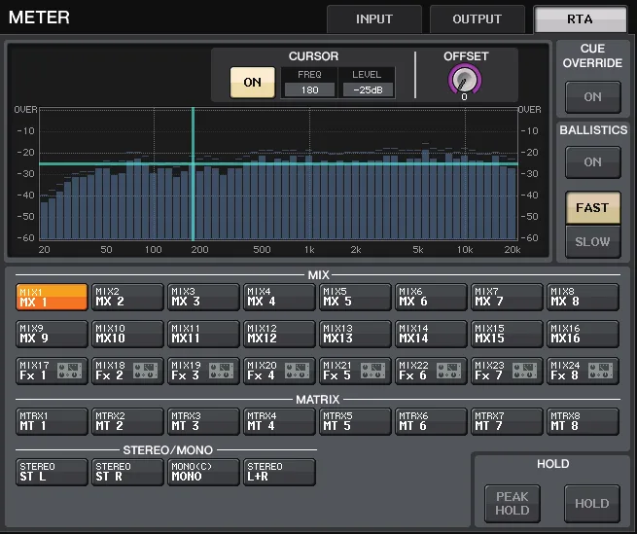
Task: Select MIX1 MX 1 channel
Action: click(52, 297)
